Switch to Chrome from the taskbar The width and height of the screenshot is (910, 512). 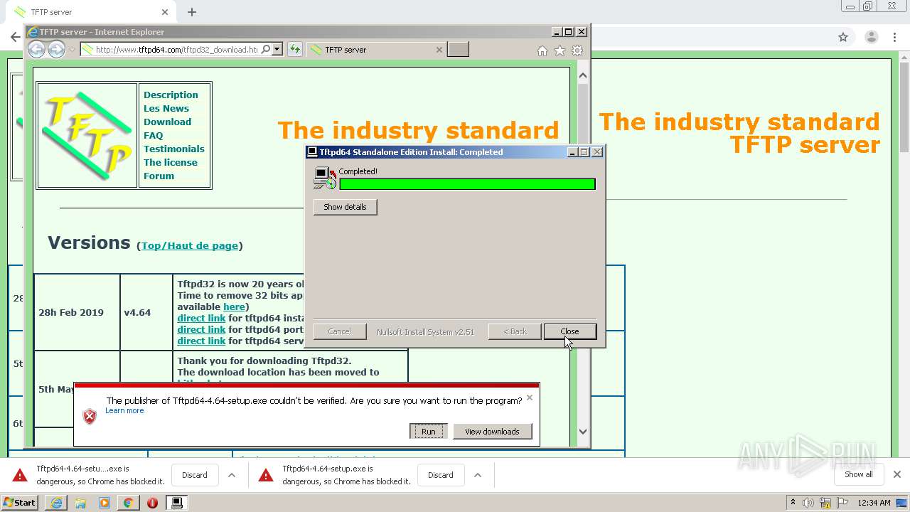tap(128, 503)
